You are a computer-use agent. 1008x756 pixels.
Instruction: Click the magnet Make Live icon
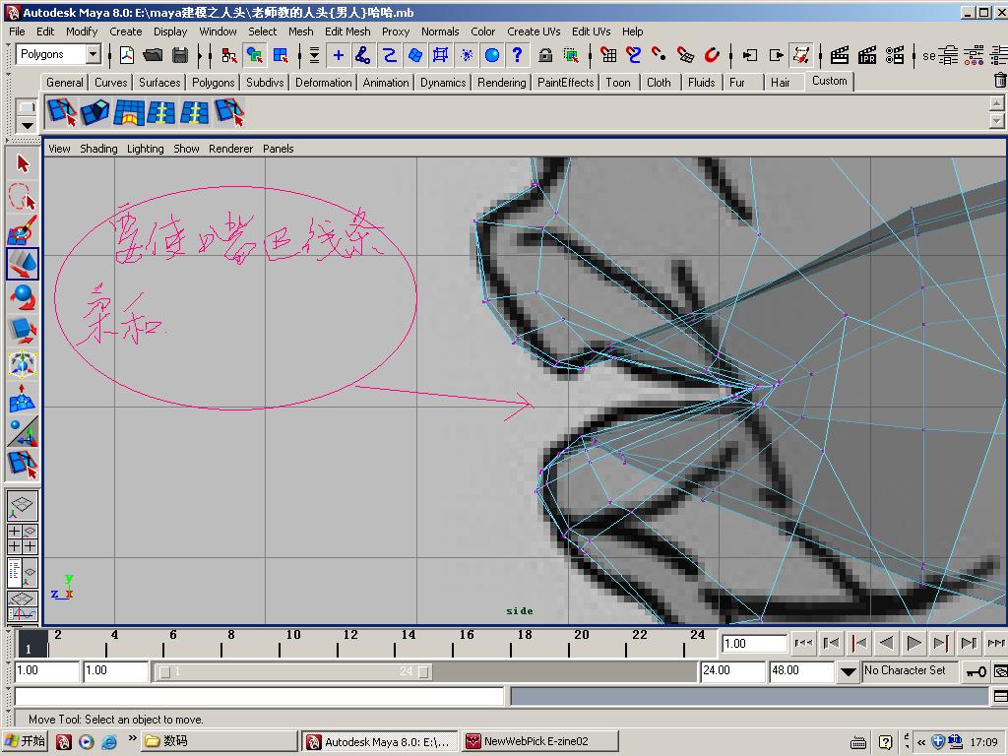(712, 55)
